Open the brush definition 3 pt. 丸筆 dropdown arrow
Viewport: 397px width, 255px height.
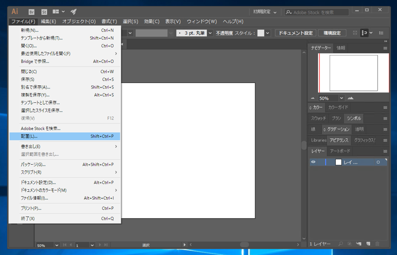[210, 33]
